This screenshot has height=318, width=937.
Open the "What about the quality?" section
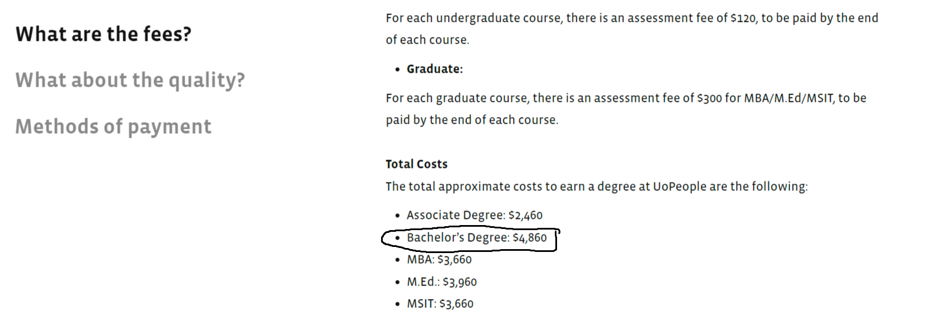130,80
